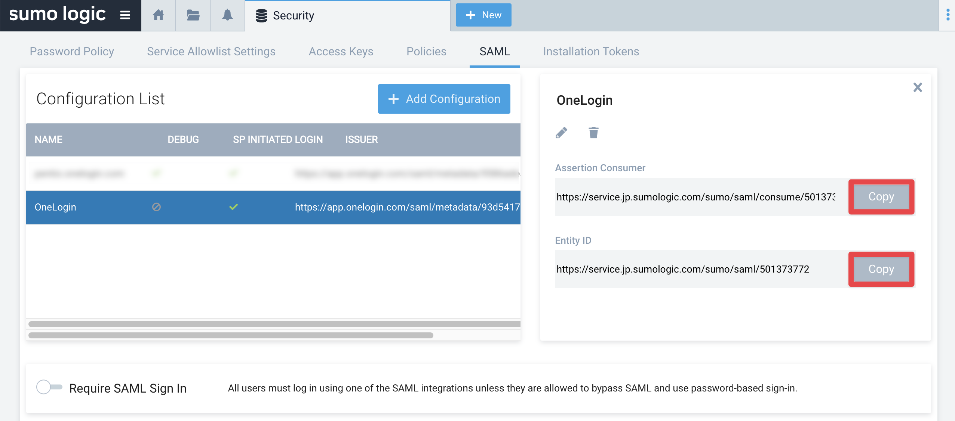Open the Service Allowlist Settings tab
The height and width of the screenshot is (421, 955).
tap(211, 51)
